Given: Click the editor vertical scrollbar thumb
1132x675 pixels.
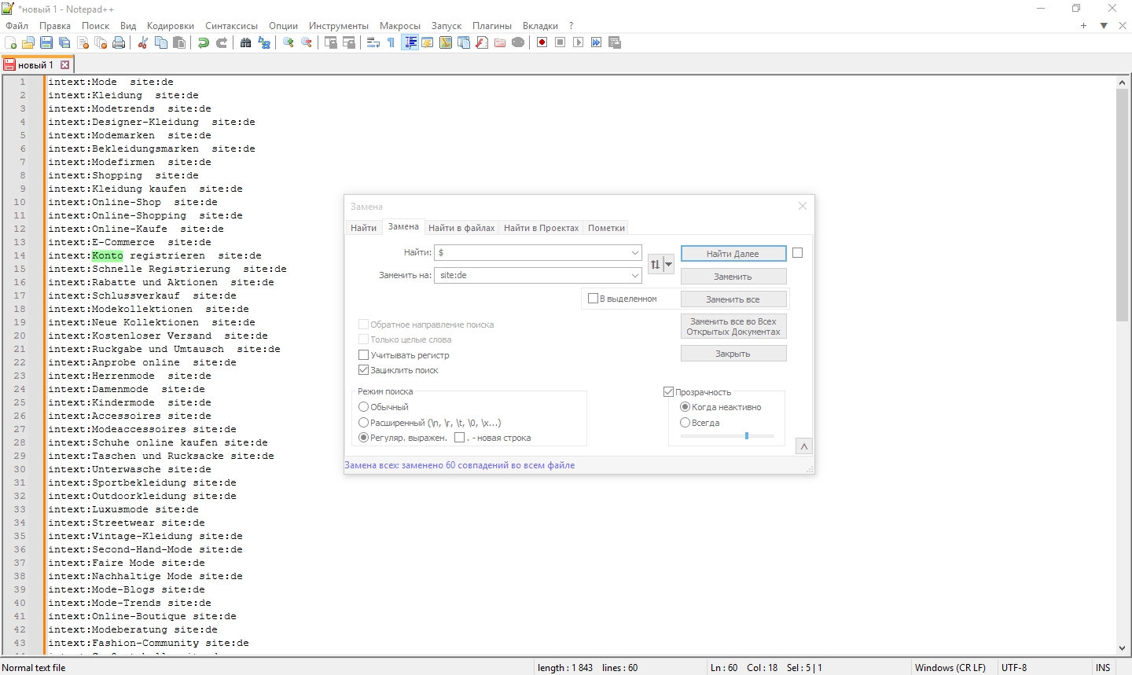Looking at the screenshot, I should 1122,205.
